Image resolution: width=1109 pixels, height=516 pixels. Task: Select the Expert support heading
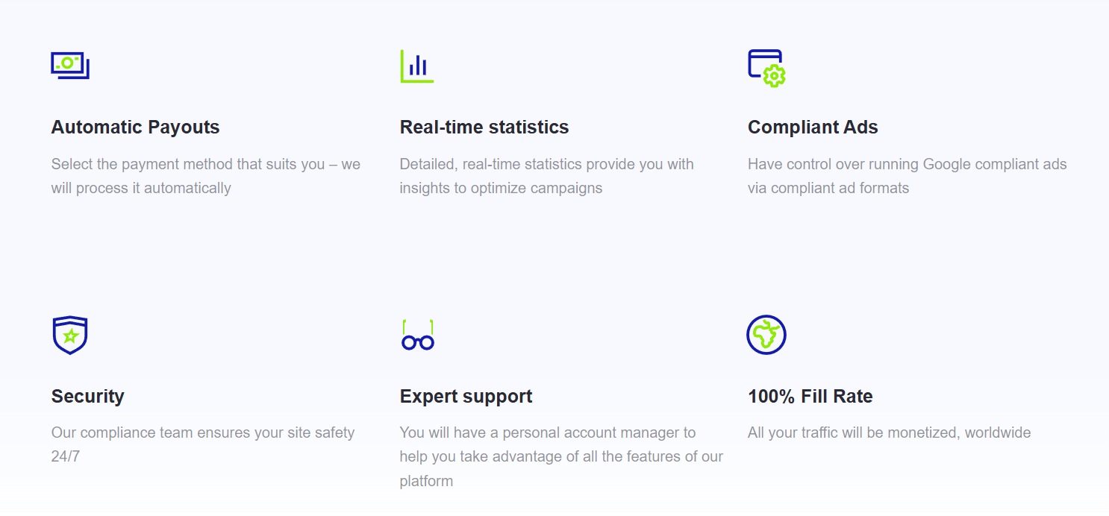click(x=466, y=396)
